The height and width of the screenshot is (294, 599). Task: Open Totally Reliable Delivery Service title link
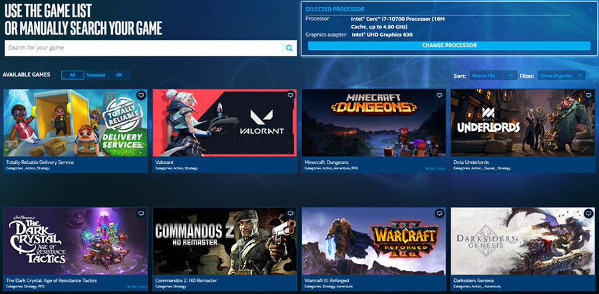click(40, 162)
